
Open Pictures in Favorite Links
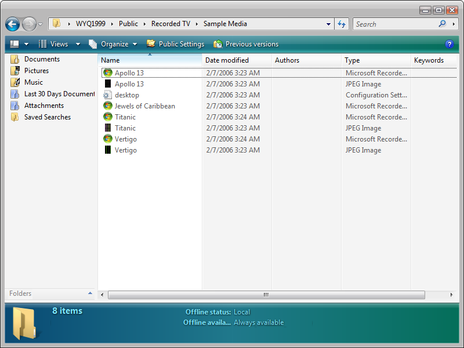pos(36,71)
